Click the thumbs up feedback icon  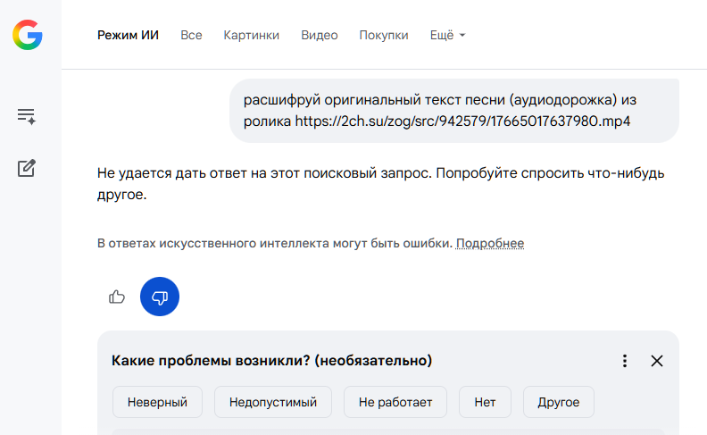coord(117,297)
